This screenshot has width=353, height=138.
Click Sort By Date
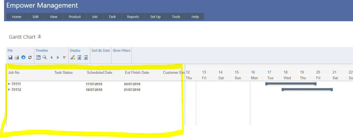click(101, 51)
